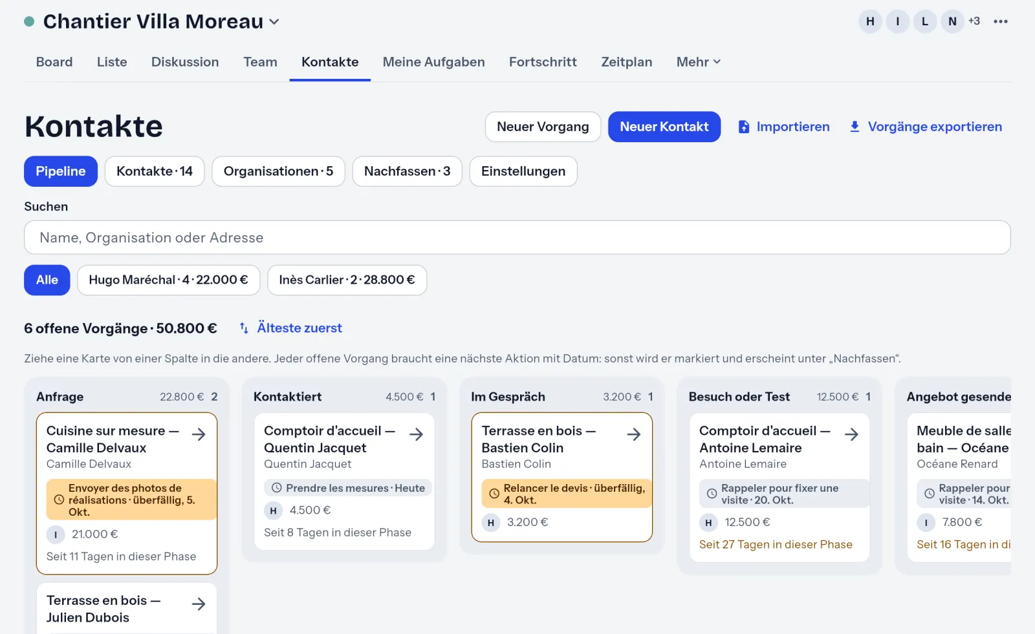Filter by Hugo Maréchal
This screenshot has width=1035, height=634.
click(168, 280)
